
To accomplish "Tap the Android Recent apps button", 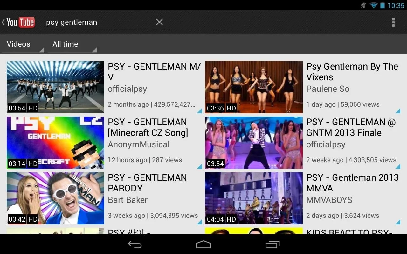I will (272, 244).
